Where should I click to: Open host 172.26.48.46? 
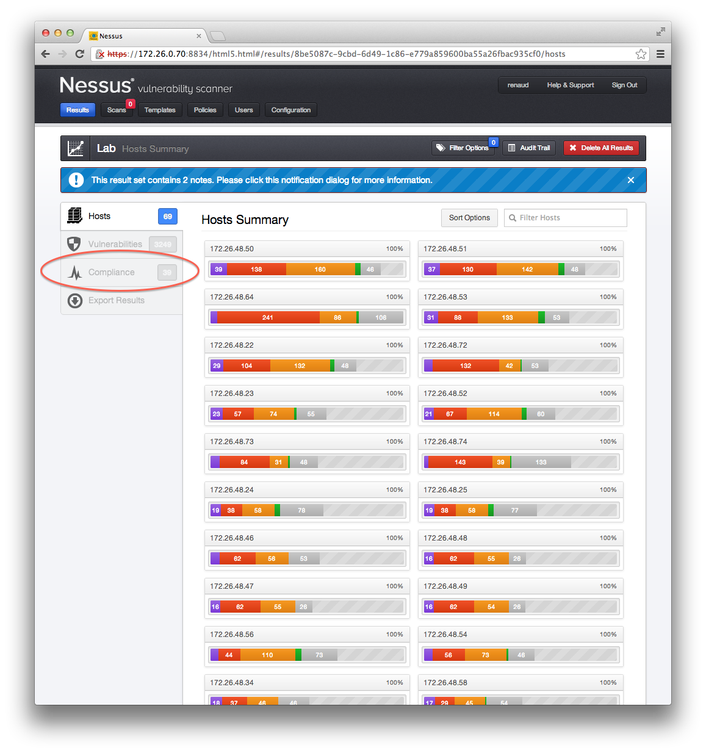coord(306,549)
